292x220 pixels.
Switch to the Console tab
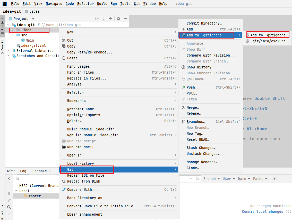click(39, 171)
